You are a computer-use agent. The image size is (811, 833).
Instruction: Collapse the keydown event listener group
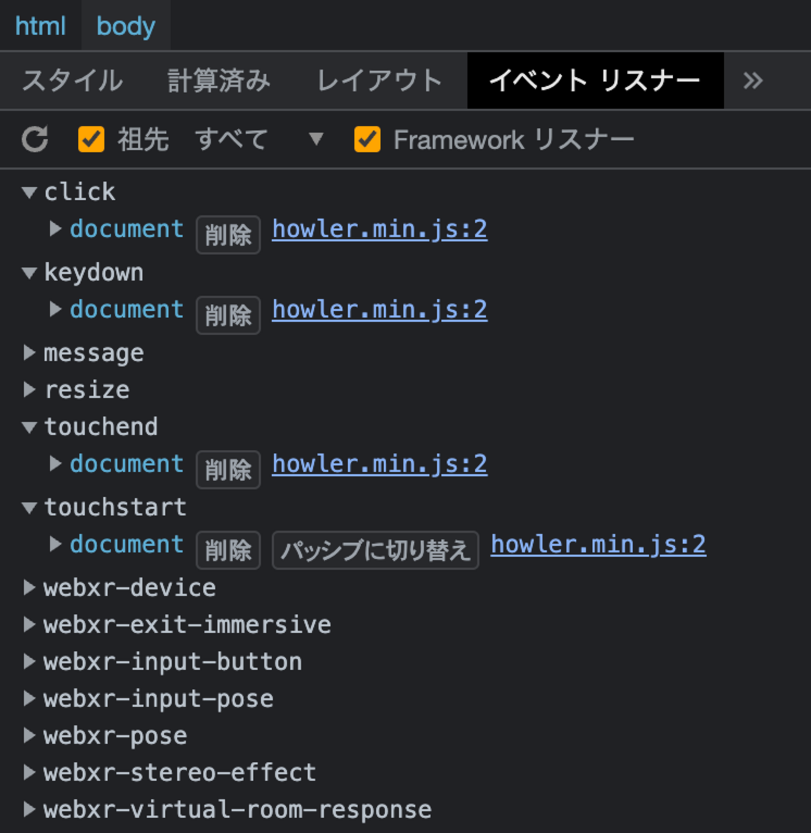point(29,273)
